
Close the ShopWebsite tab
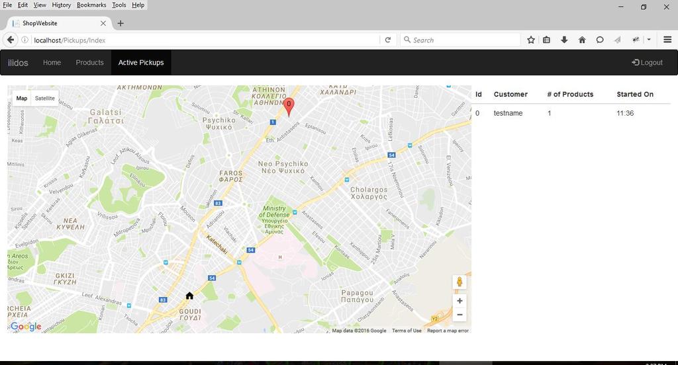103,23
